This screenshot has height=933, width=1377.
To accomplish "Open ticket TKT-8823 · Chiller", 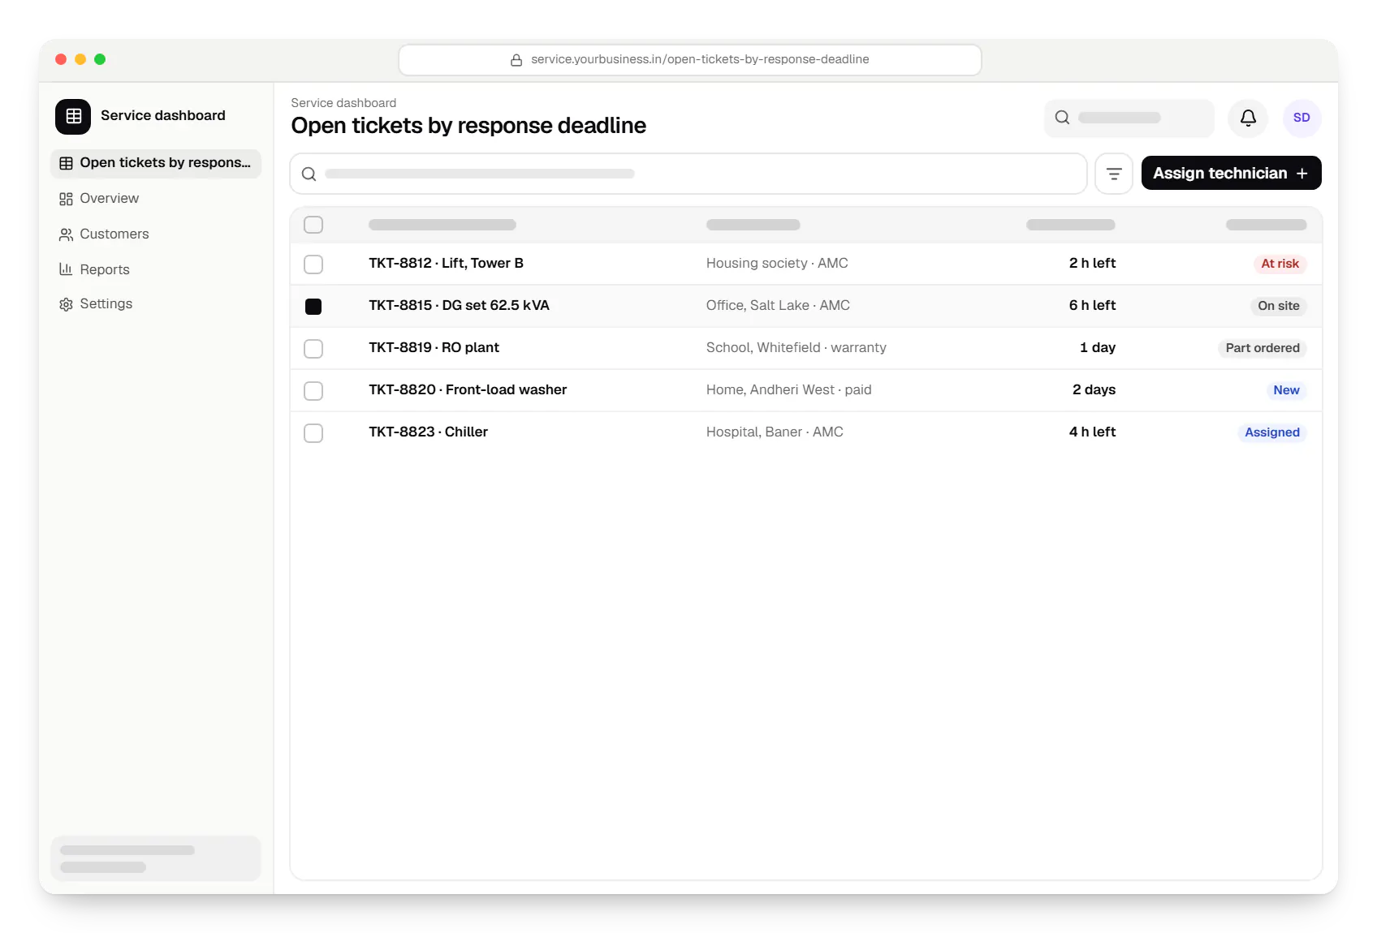I will [x=428, y=432].
